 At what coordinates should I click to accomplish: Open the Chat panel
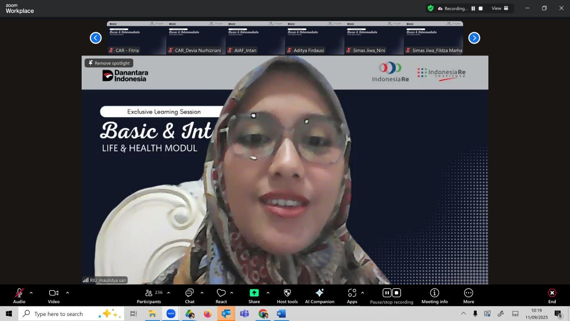pos(190,296)
